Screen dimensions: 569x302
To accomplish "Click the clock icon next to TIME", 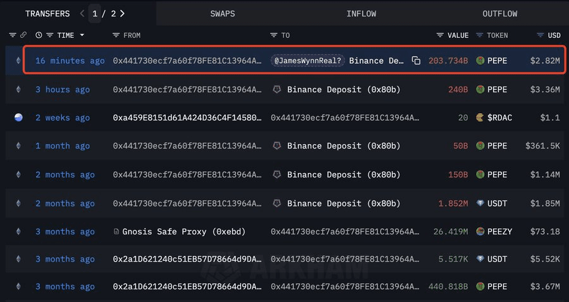I will 39,35.
